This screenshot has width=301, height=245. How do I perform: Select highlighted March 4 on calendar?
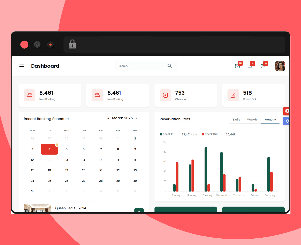pyautogui.click(x=49, y=149)
